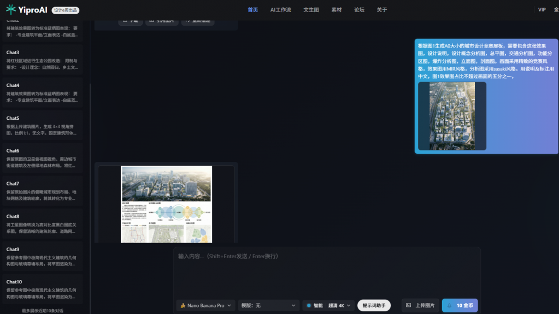Open the AI工作流 menu item
Image resolution: width=559 pixels, height=314 pixels.
pyautogui.click(x=280, y=10)
